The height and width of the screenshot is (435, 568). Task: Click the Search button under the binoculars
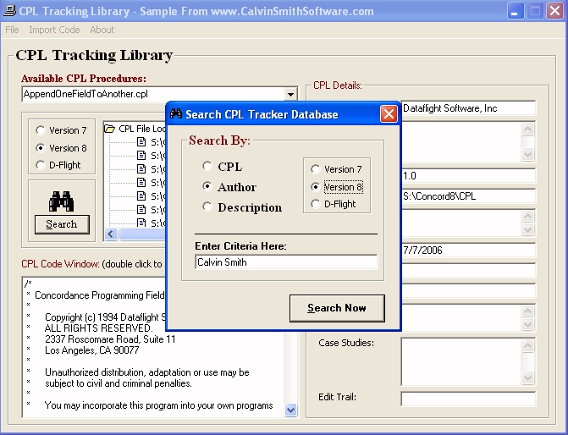click(61, 224)
